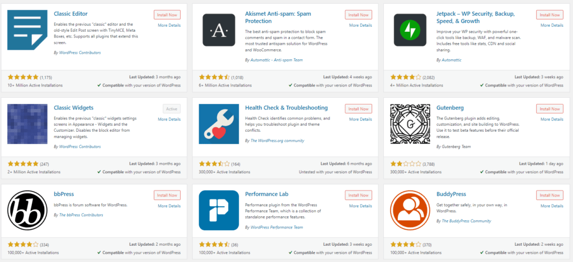Click the Classic Widgets plugin icon
This screenshot has height=262, width=573.
tap(27, 124)
